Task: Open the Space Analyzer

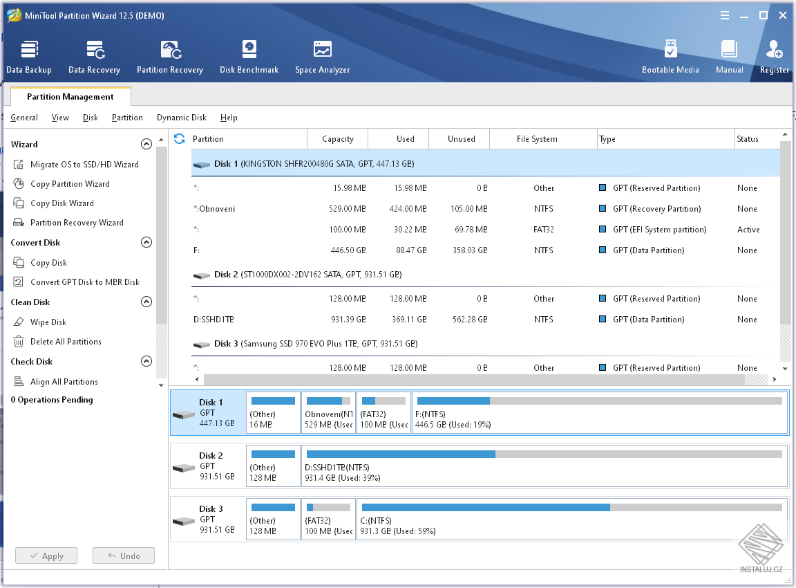Action: [x=322, y=57]
